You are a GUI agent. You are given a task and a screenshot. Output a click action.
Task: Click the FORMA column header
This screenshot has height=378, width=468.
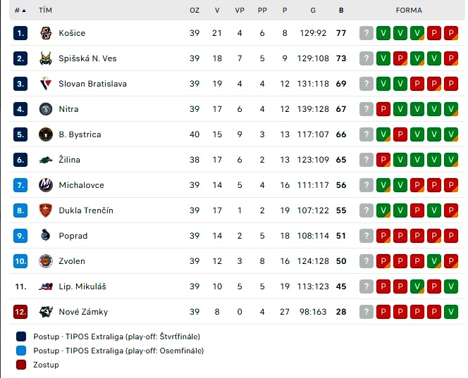(x=409, y=10)
